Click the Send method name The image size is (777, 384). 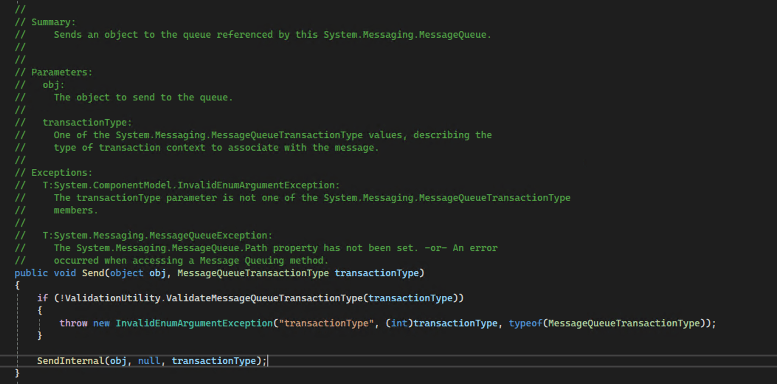coord(93,273)
